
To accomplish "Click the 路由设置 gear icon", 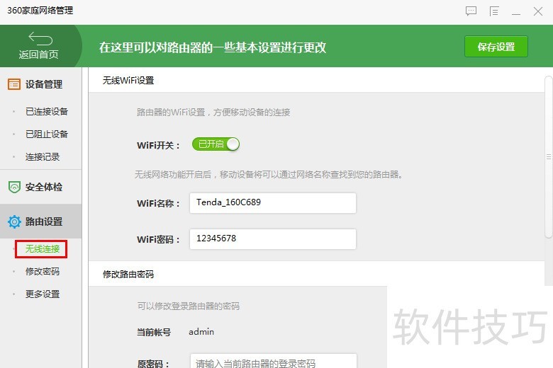I will point(14,222).
